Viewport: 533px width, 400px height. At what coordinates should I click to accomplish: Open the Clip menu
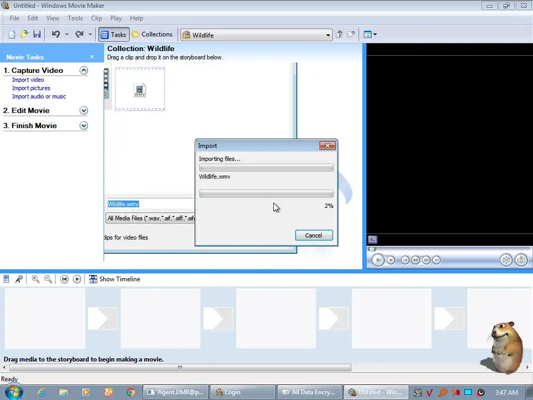tap(96, 18)
